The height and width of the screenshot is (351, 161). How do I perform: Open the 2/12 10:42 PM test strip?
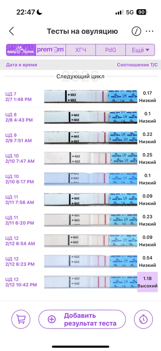(91, 282)
